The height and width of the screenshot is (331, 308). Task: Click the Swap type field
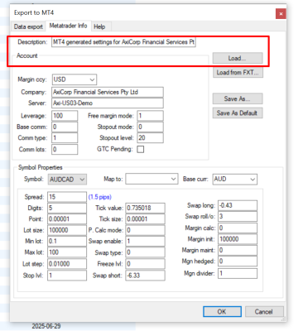pyautogui.click(x=145, y=252)
